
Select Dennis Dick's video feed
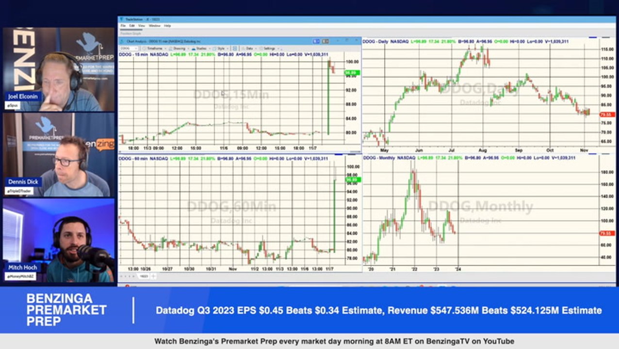click(59, 155)
